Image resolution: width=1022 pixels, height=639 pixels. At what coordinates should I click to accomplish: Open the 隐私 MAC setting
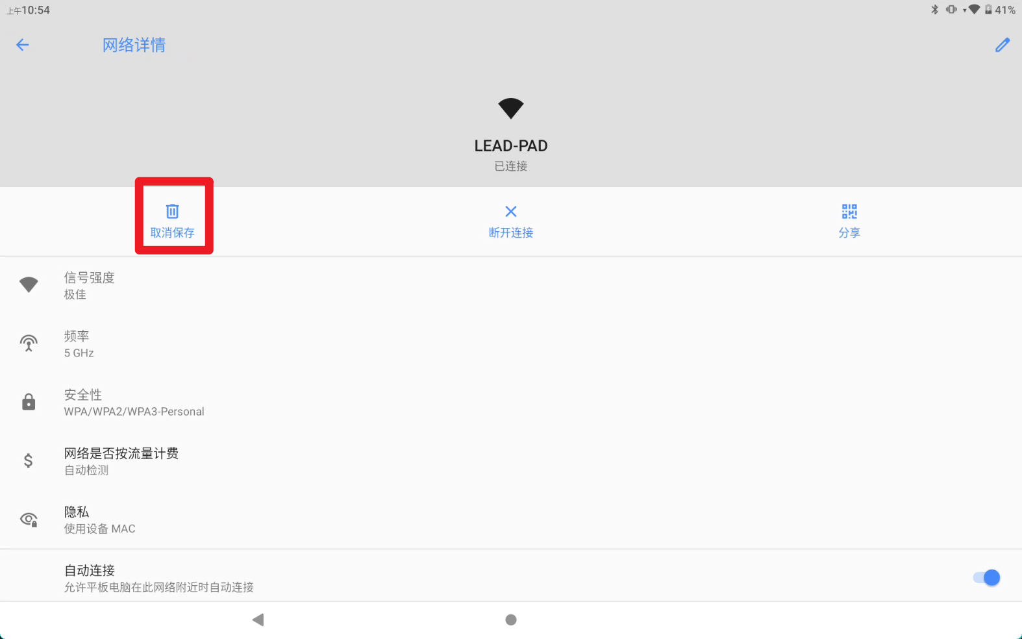coord(511,520)
